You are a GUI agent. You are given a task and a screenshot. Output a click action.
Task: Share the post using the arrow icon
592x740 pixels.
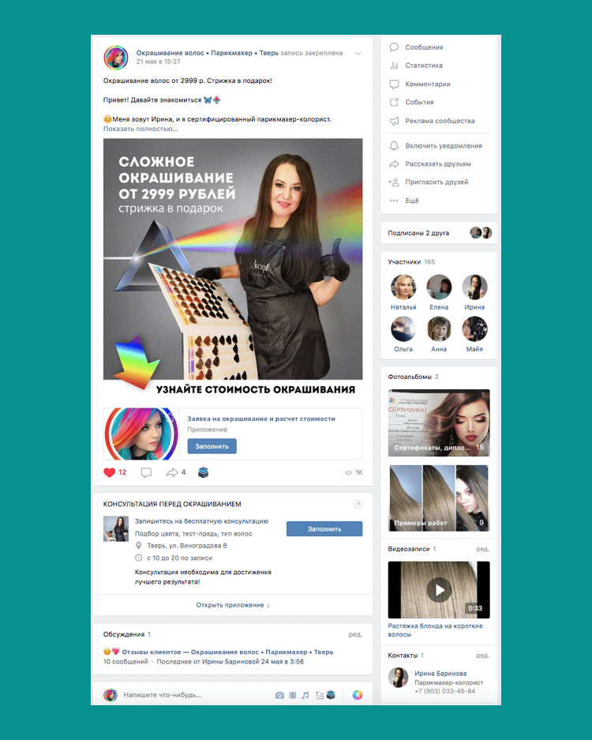click(172, 472)
